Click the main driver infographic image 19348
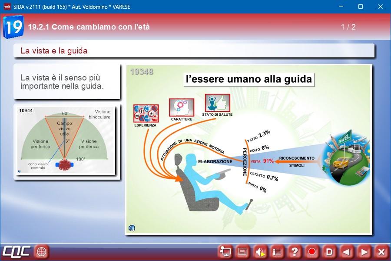The height and width of the screenshot is (261, 391). click(248, 150)
